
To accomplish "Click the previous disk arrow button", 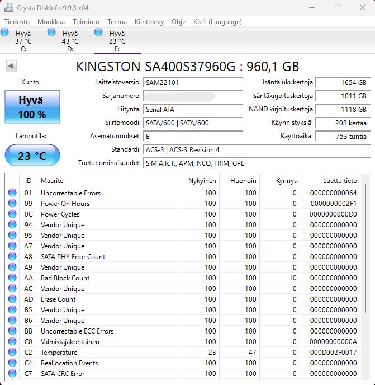I will click(11, 66).
